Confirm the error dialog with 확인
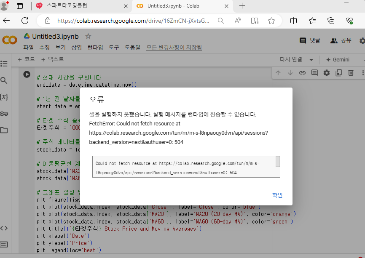 pos(277,195)
